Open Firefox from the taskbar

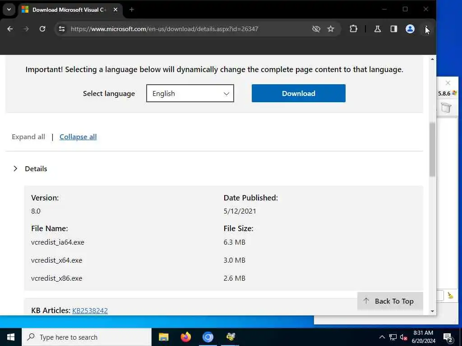(185, 337)
